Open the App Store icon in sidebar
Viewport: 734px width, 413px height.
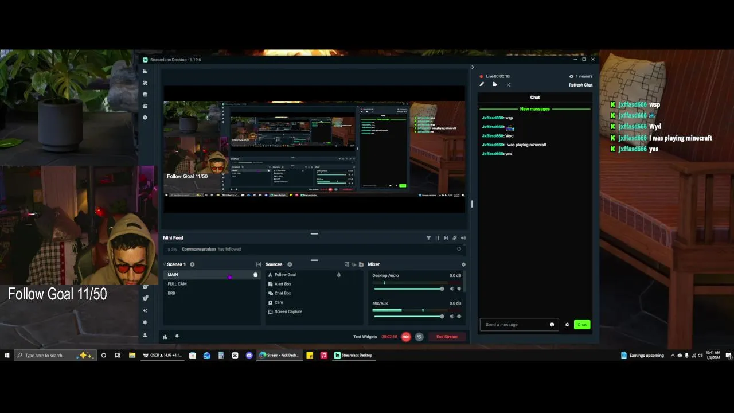pos(145,95)
